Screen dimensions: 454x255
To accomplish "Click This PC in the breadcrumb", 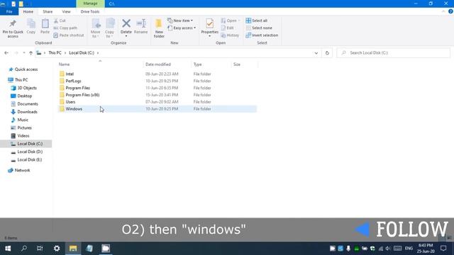I will coord(55,53).
